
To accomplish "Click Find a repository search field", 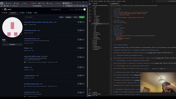I will tap(41, 17).
